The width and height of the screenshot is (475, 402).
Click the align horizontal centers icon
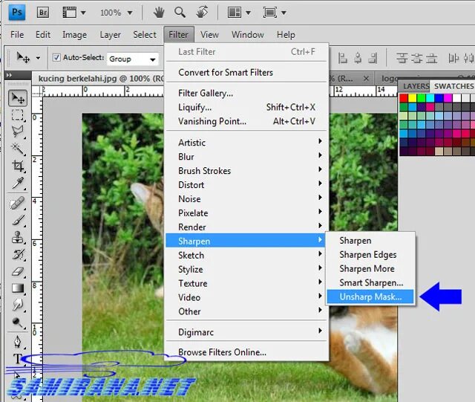(x=358, y=58)
